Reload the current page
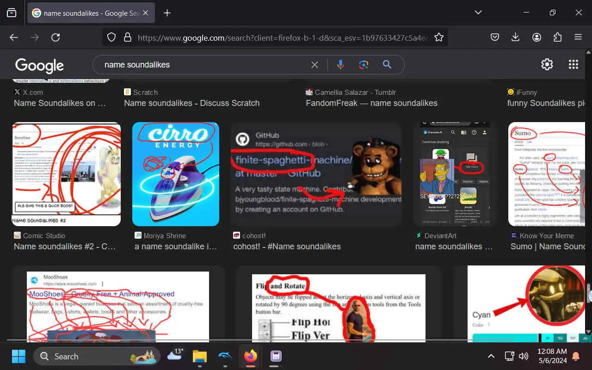 click(x=55, y=37)
